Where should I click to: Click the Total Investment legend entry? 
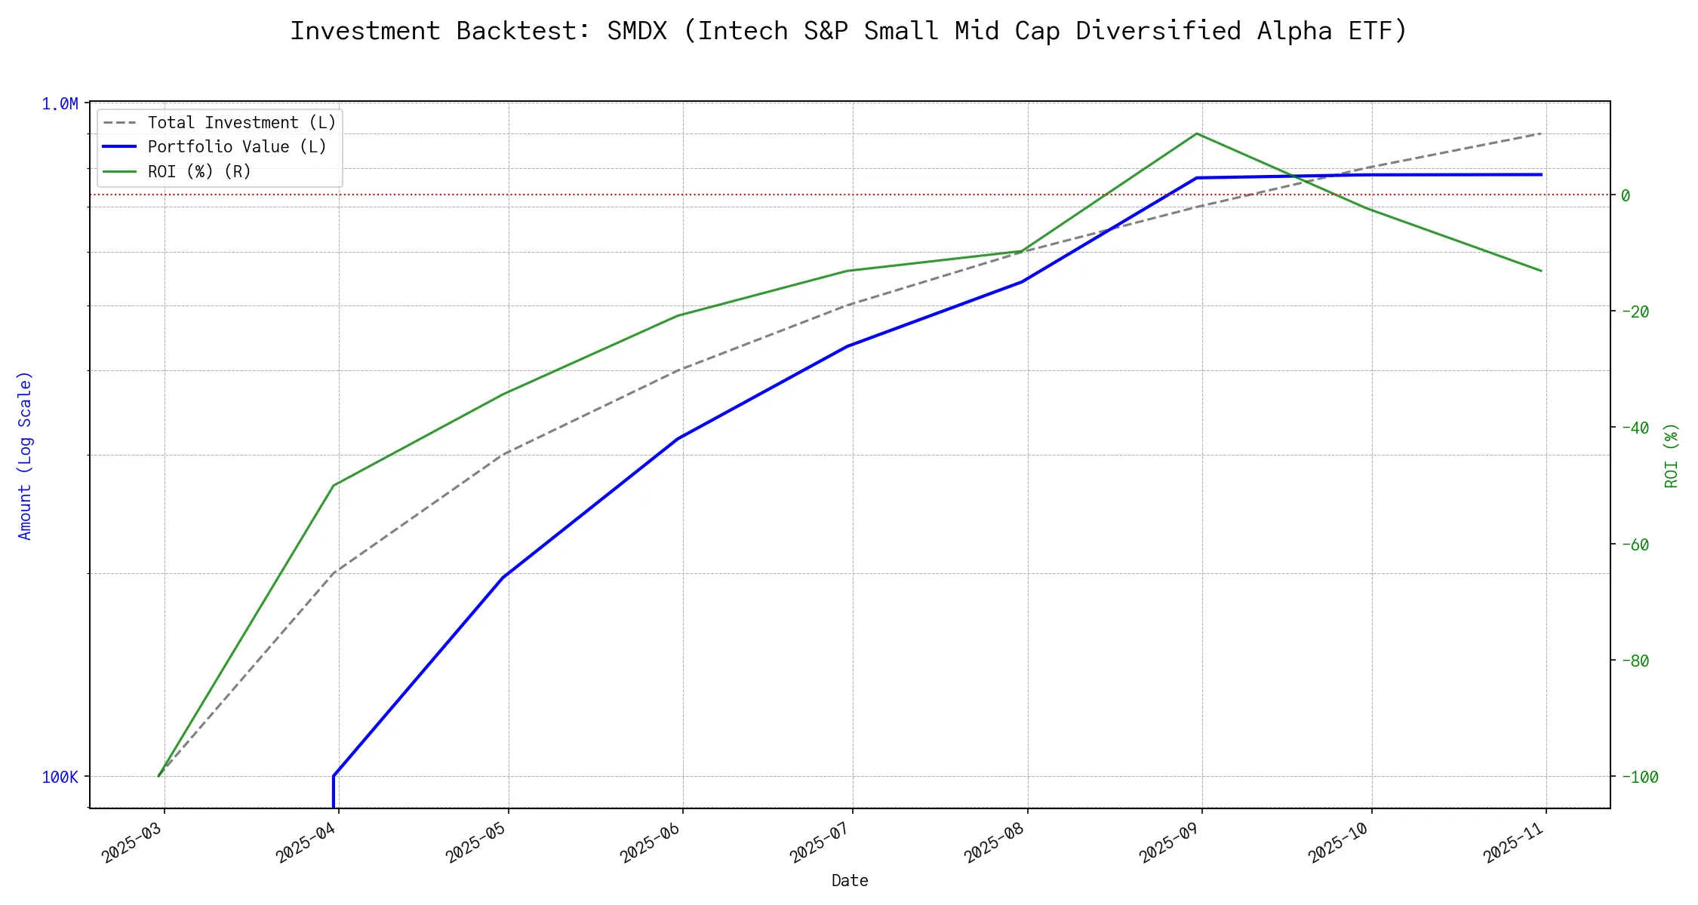point(241,123)
